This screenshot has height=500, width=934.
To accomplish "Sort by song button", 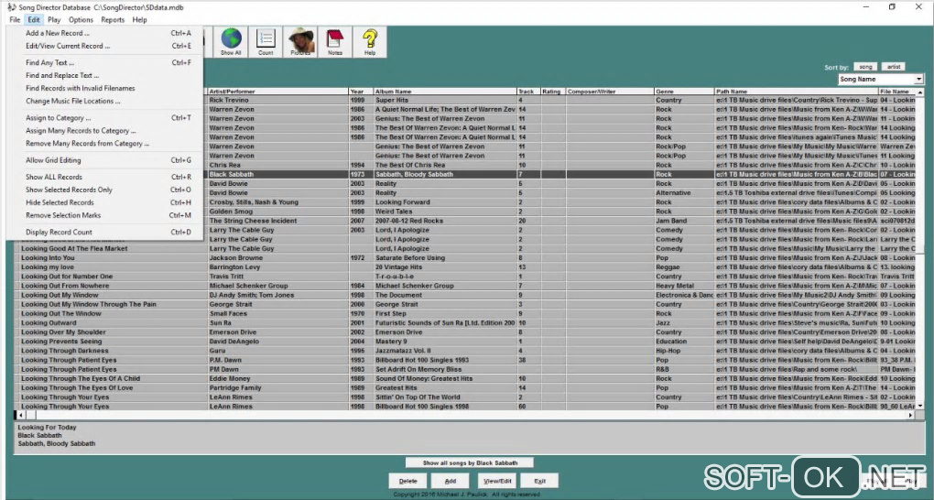I will click(865, 67).
